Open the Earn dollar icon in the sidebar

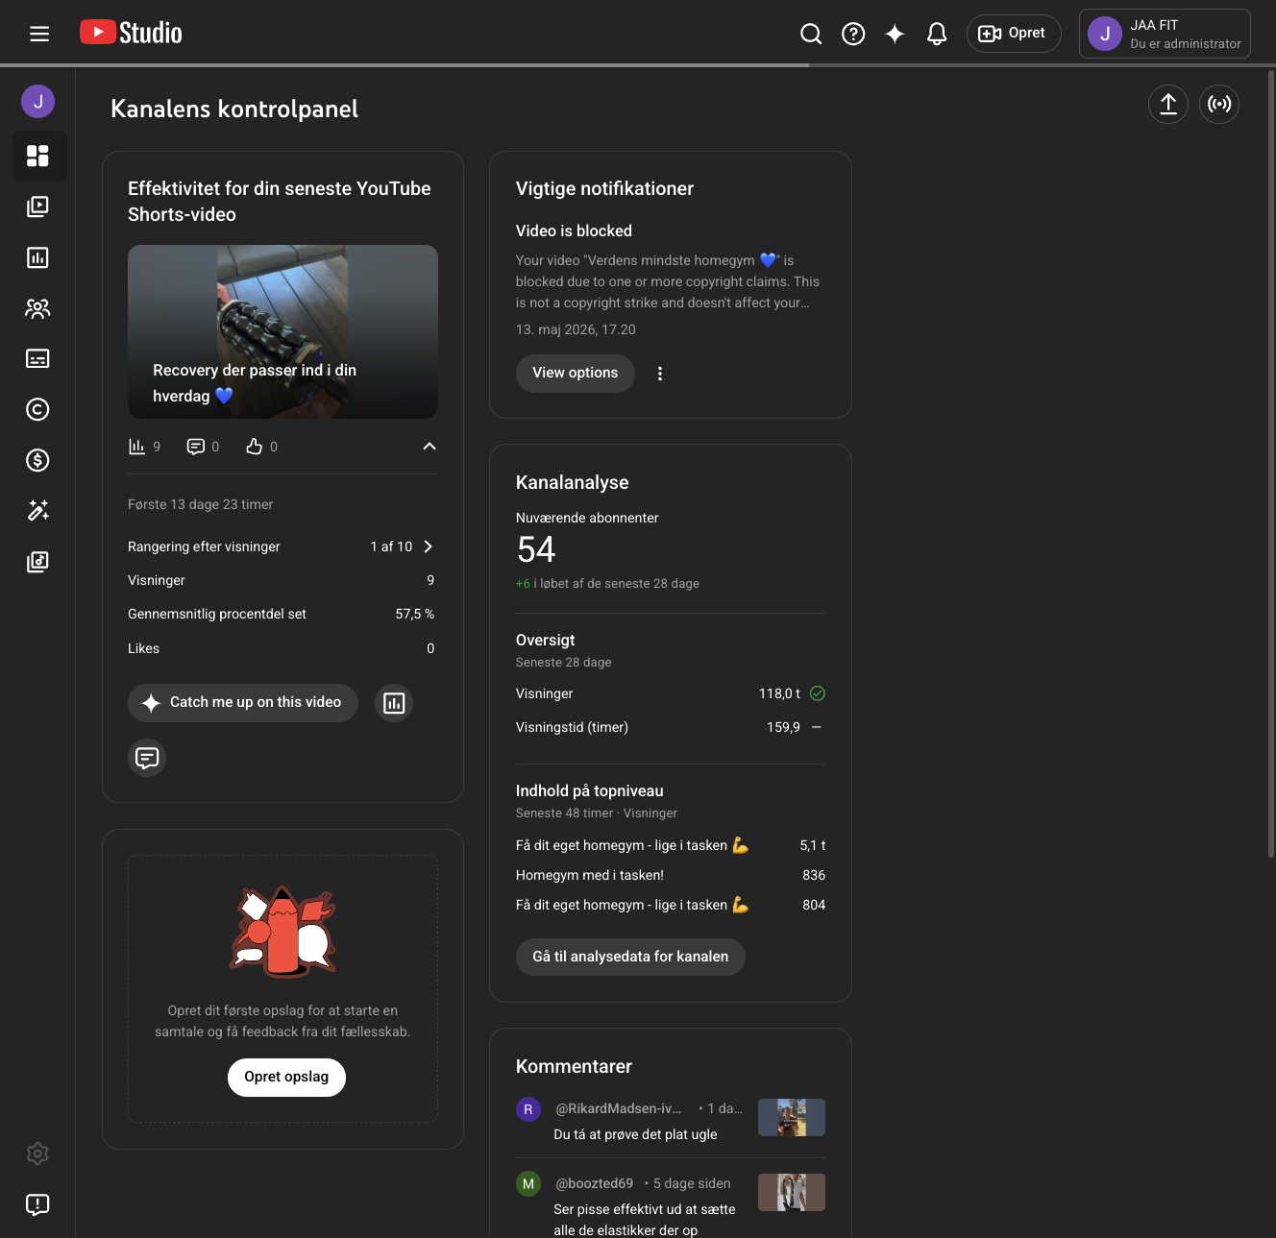37,460
